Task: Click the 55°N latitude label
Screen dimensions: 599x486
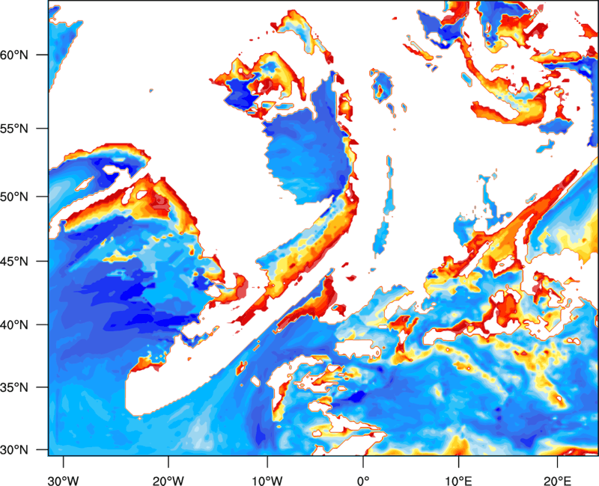Action: tap(14, 129)
